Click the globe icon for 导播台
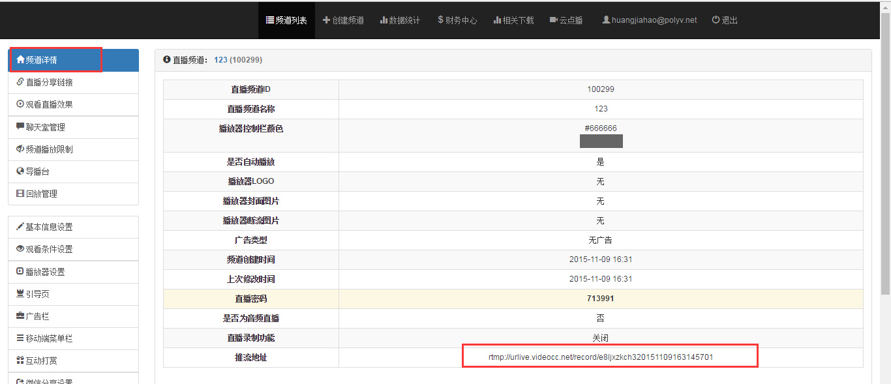 (x=20, y=171)
